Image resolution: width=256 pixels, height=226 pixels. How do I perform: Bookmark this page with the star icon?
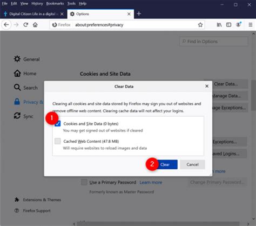pyautogui.click(x=200, y=25)
